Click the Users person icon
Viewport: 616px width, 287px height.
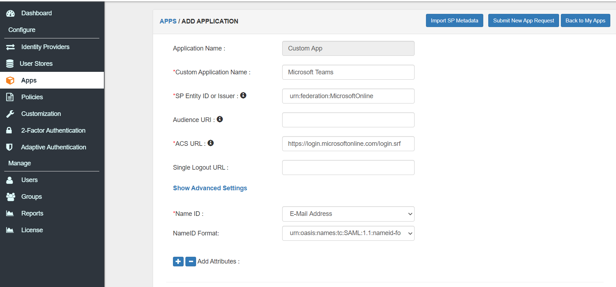point(10,180)
